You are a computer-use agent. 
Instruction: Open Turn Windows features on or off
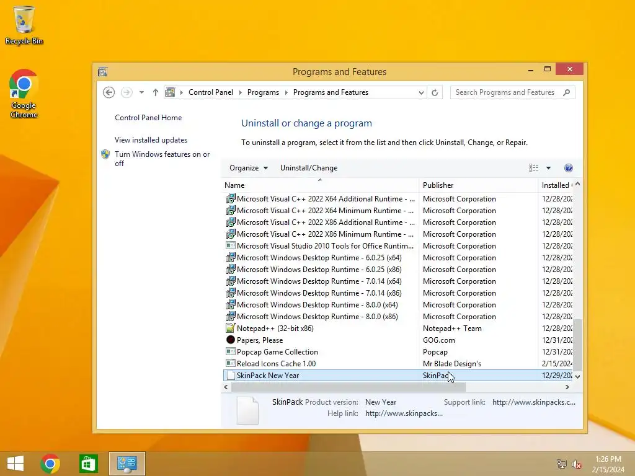(x=162, y=159)
